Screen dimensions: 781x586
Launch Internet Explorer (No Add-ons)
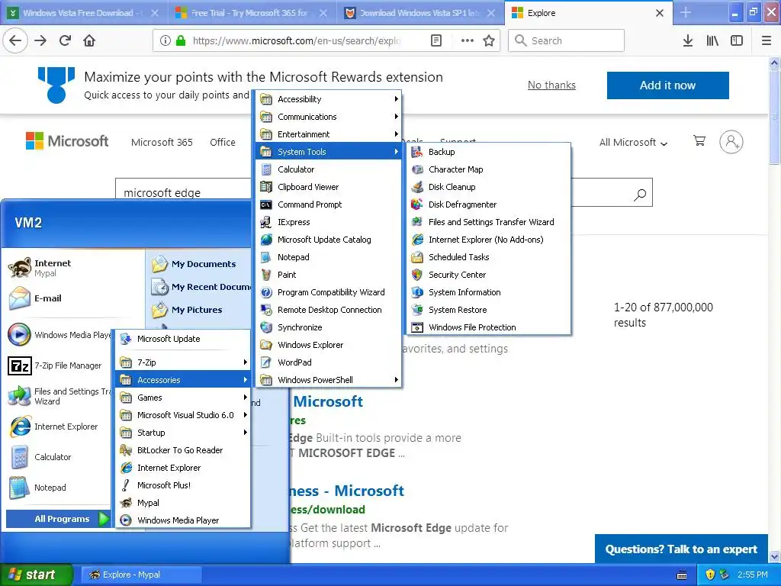point(489,240)
